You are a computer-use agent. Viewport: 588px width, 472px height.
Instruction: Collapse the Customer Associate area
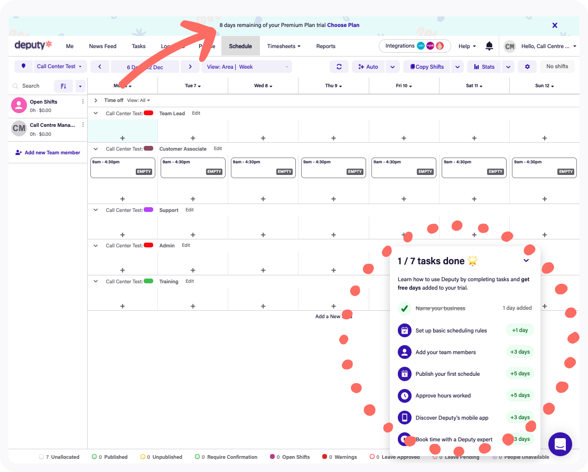(x=96, y=149)
